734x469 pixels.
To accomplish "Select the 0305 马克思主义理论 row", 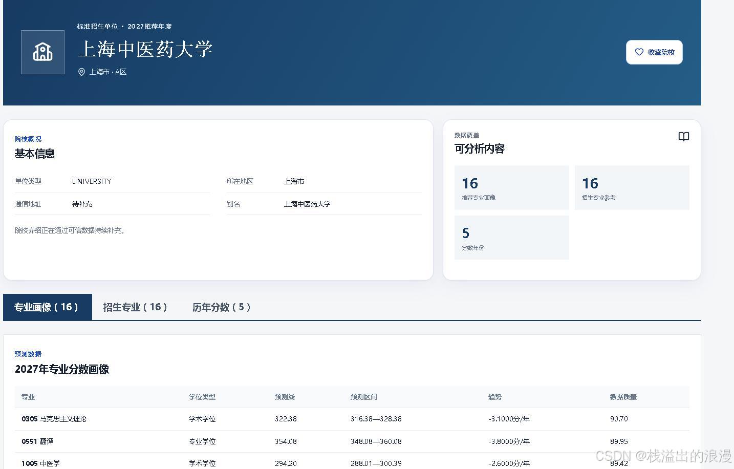I will (352, 419).
